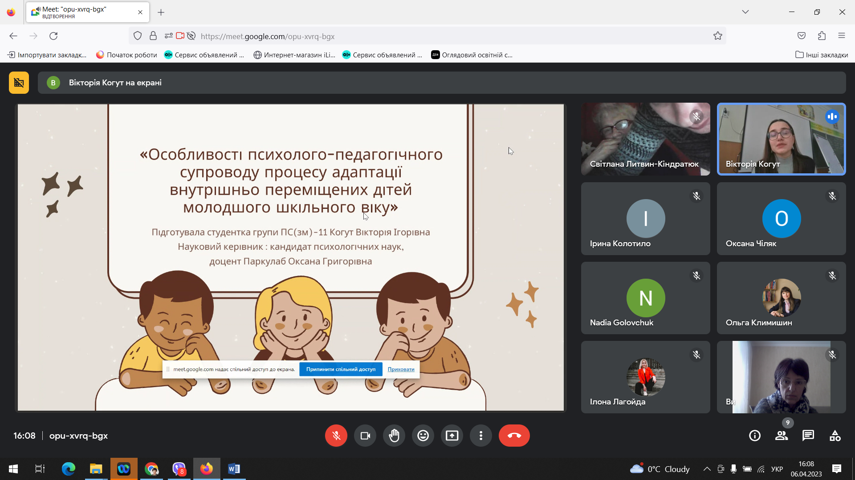The width and height of the screenshot is (855, 480).
Task: Toggle the camera button off
Action: 365,436
